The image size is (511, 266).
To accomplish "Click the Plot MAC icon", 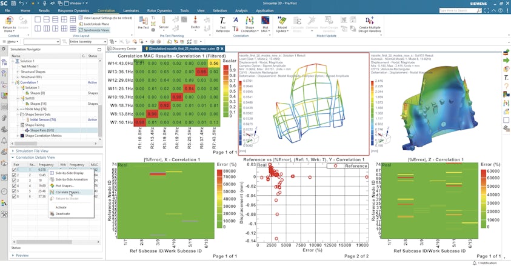I will pos(265,21).
